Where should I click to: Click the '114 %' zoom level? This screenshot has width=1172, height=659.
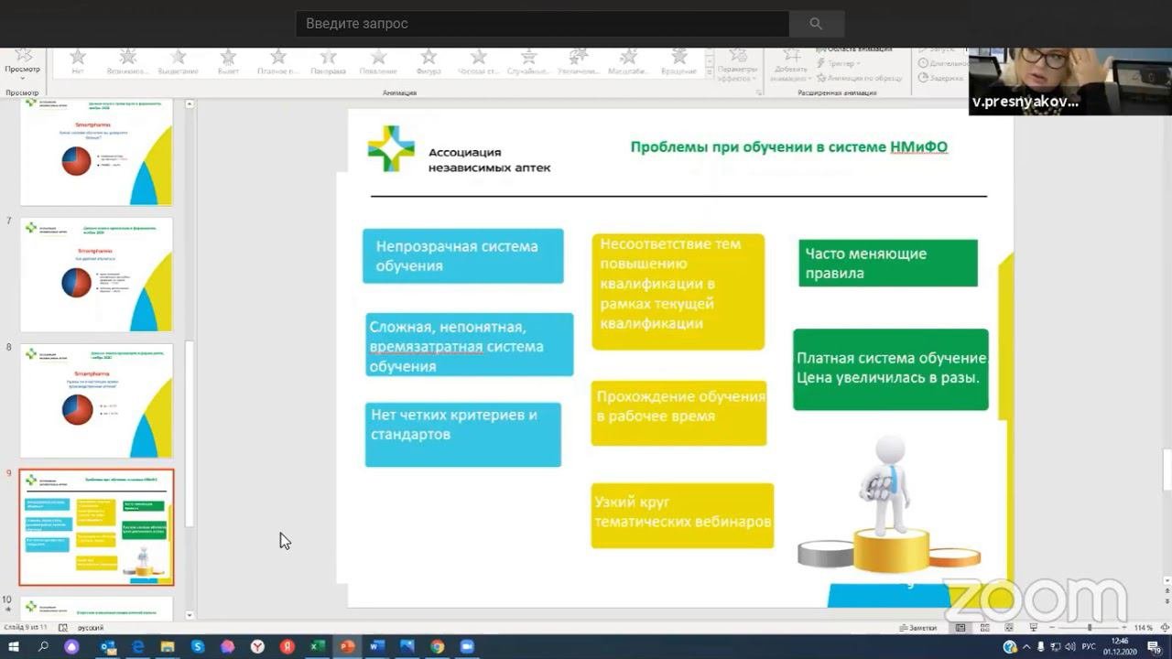pos(1144,628)
